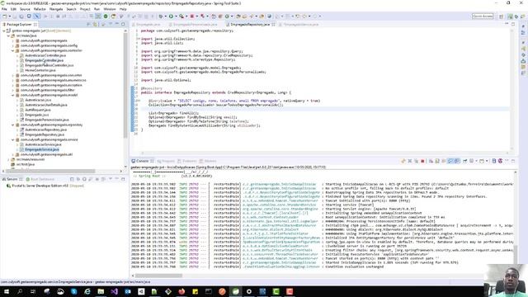Select EmpregadoService.java in Package Explorer
This screenshot has height=297, width=528.
pyautogui.click(x=42, y=149)
